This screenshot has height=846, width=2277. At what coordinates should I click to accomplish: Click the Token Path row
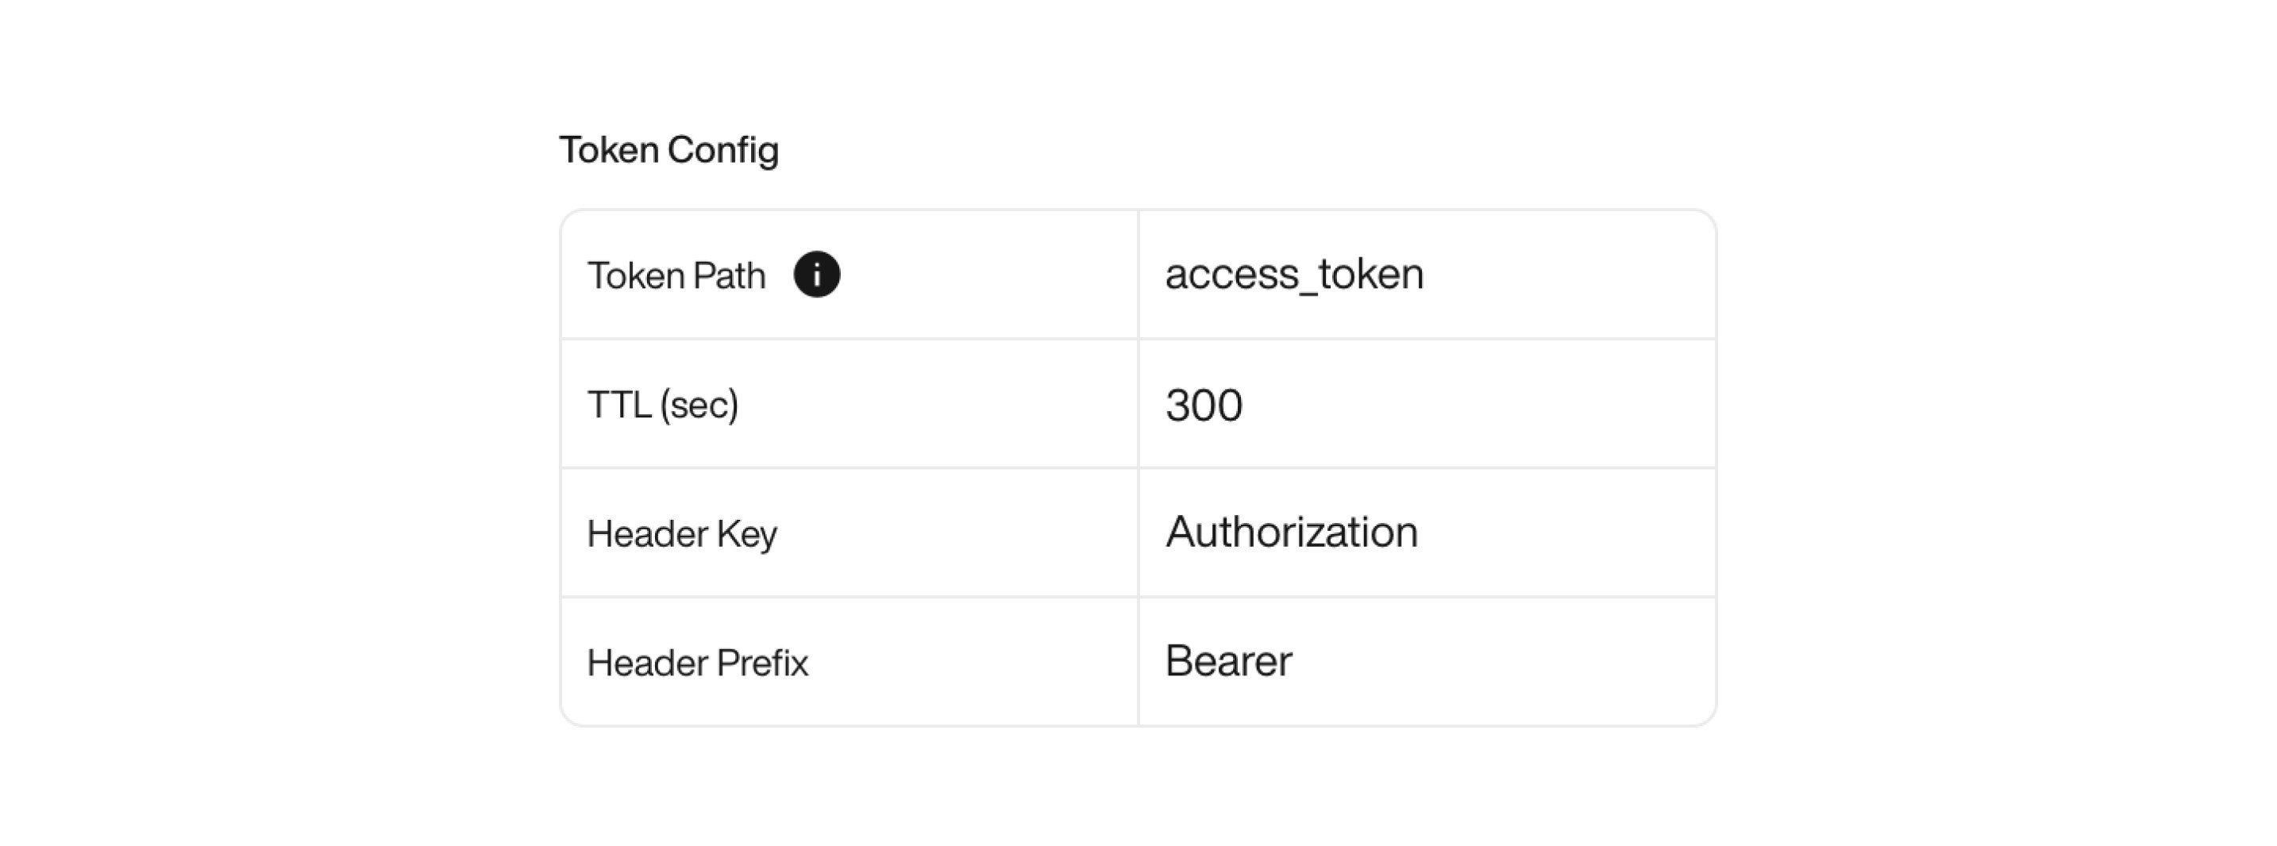point(1138,273)
